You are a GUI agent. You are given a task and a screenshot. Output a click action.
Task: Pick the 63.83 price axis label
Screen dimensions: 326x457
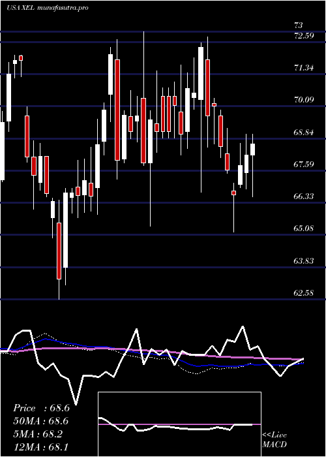(x=304, y=261)
